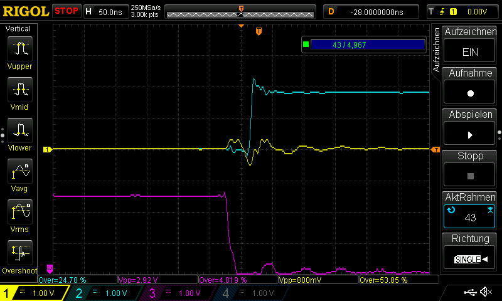Select the Vupper measurement icon
The image size is (502, 301).
coord(19,48)
